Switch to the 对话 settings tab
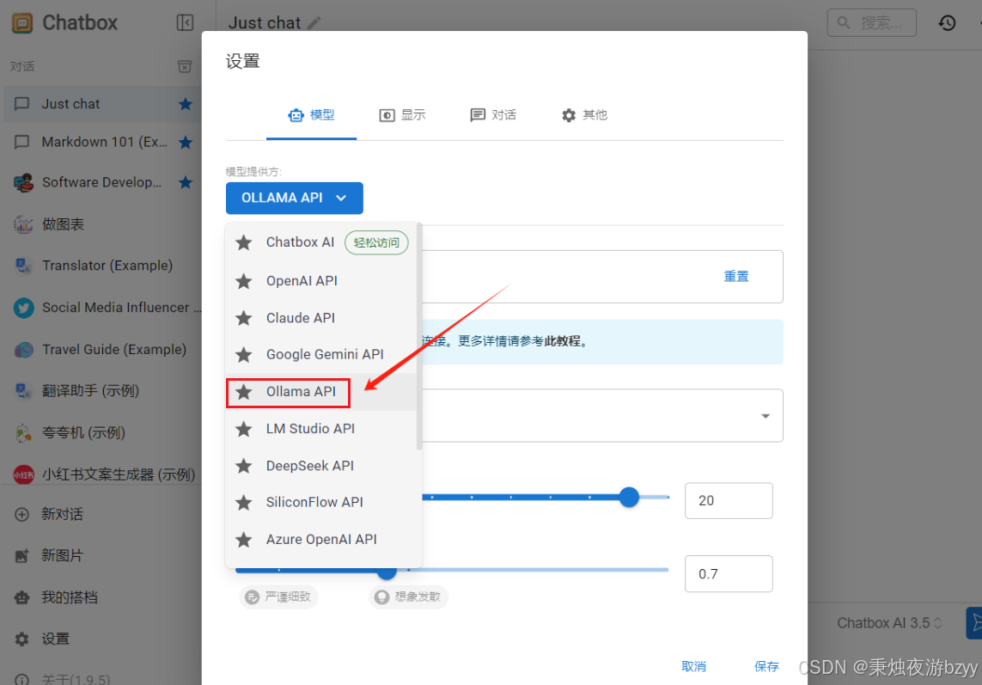982x685 pixels. (493, 115)
